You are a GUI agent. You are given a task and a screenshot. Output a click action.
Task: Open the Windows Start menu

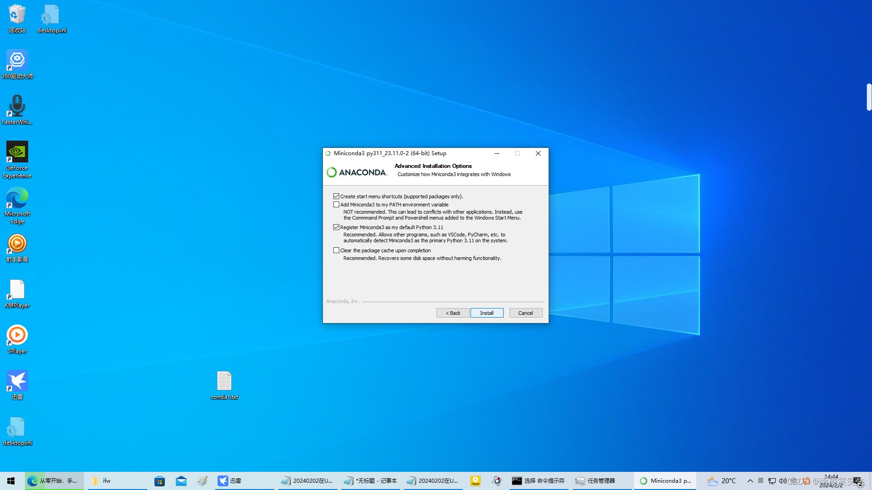(11, 481)
